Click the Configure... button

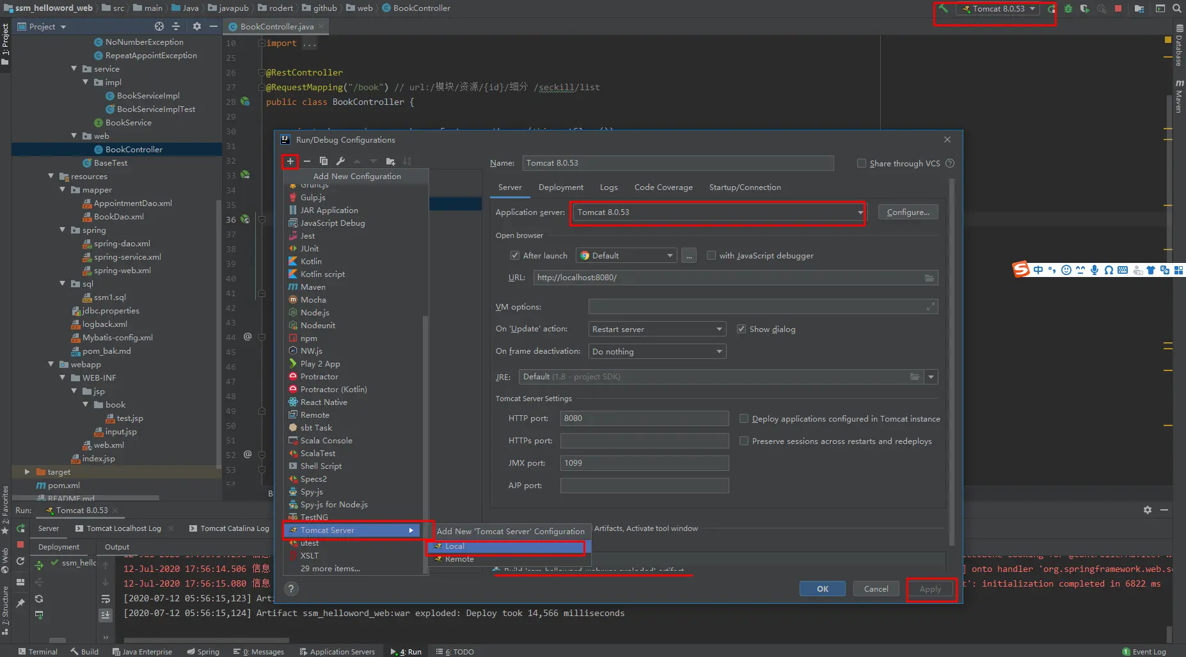click(908, 212)
